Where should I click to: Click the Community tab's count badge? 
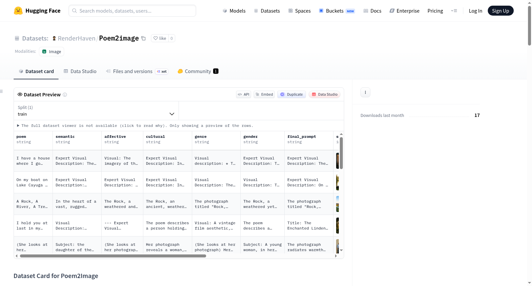pos(216,71)
